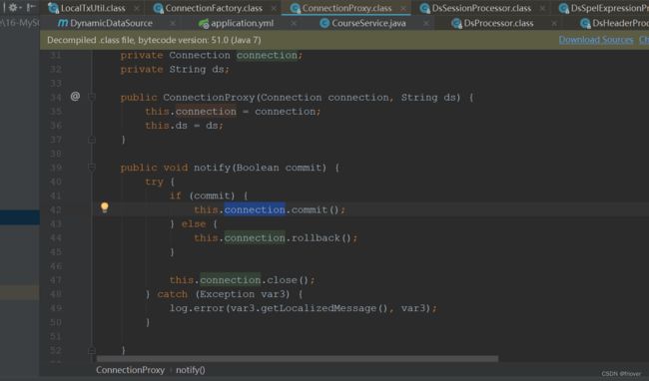Toggle fold marker at constructor closing brace
This screenshot has height=381, width=649.
click(x=92, y=140)
